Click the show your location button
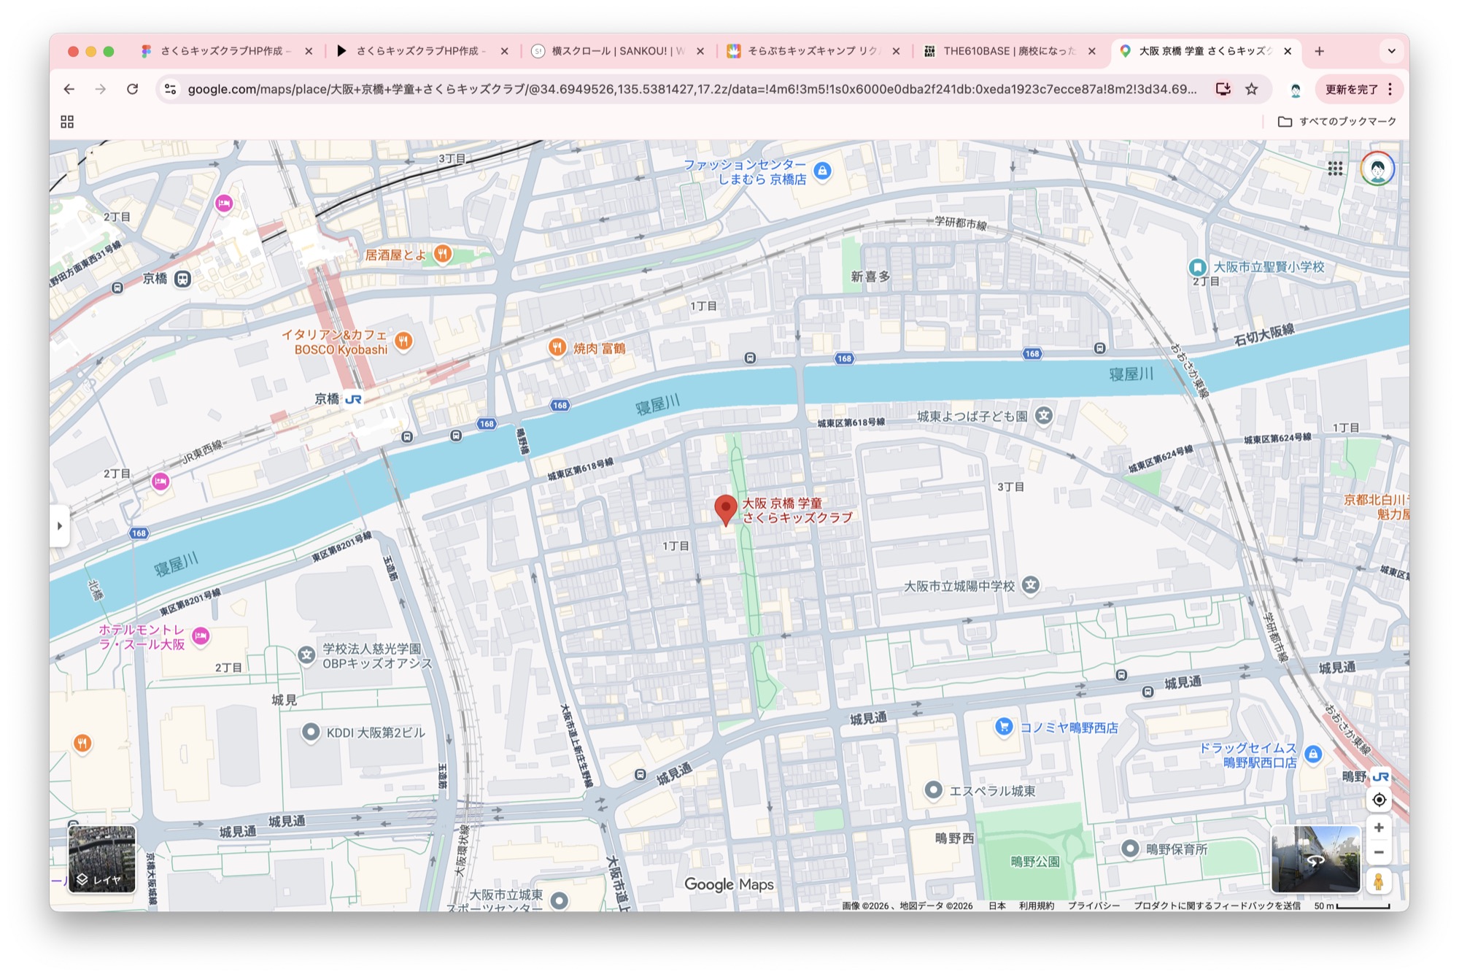The width and height of the screenshot is (1459, 977). pos(1379,800)
